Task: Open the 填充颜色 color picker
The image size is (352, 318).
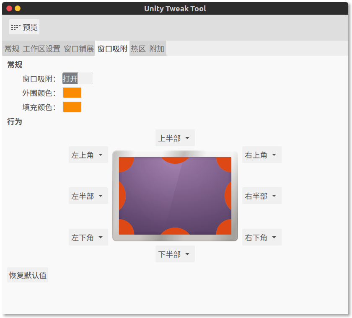Action: 72,107
